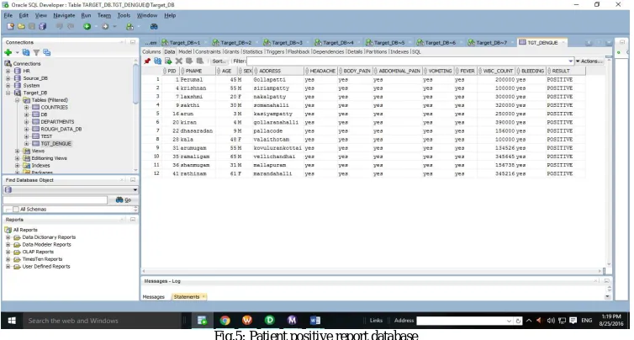Open the Actions dropdown
Screen dimensions: 634x340
[589, 61]
